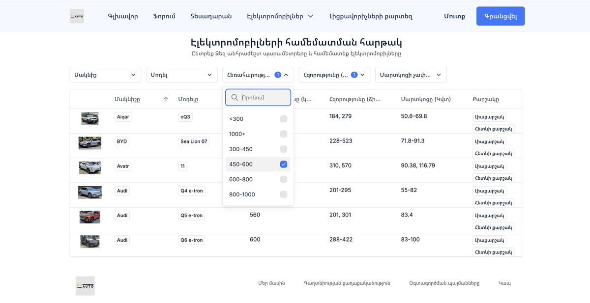Viewport: 590px width, 303px height.
Task: Open Գաղտնիության քաղաքականություն footer link
Action: click(347, 283)
